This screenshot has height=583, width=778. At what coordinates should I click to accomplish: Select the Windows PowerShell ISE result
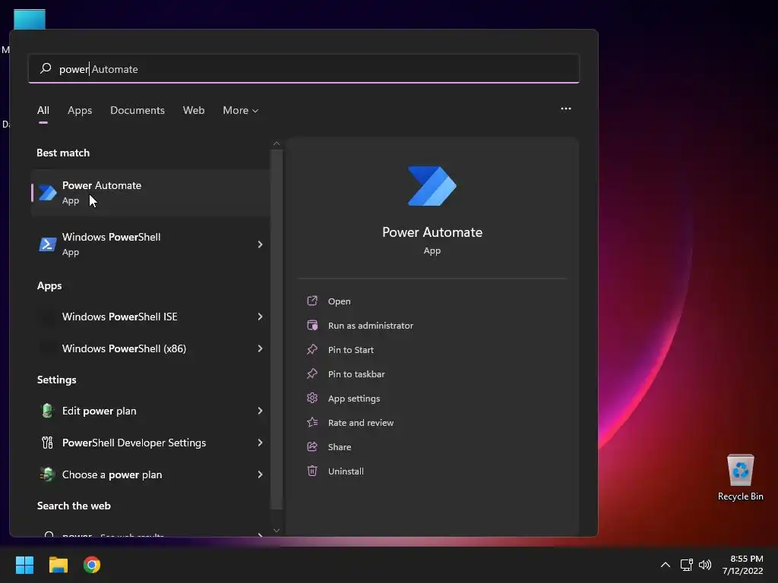point(150,317)
